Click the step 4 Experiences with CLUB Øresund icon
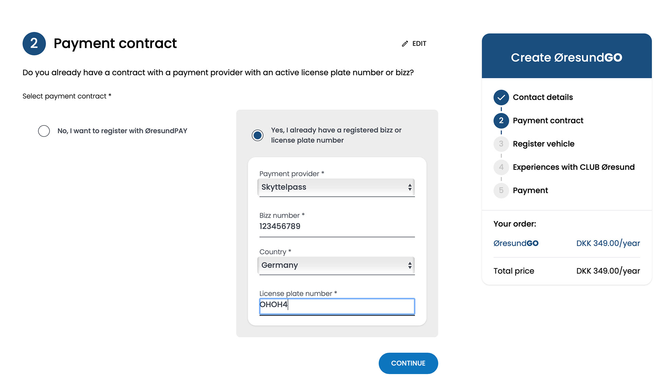The height and width of the screenshot is (392, 672). 501,167
